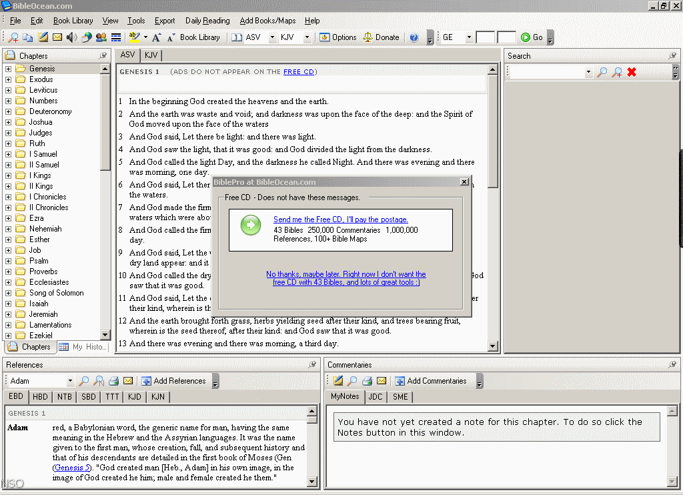Click the Add References button

tap(174, 381)
